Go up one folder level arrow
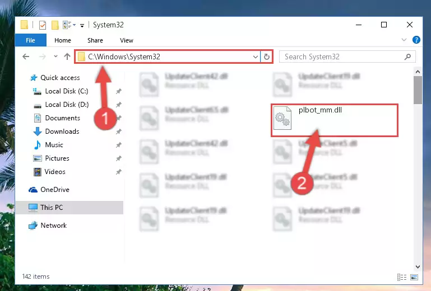 (67, 57)
